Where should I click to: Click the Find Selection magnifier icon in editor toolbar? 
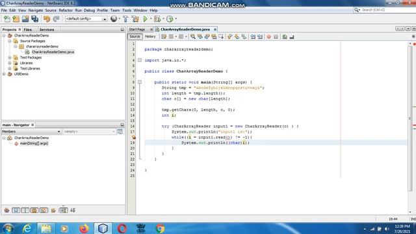point(193,36)
